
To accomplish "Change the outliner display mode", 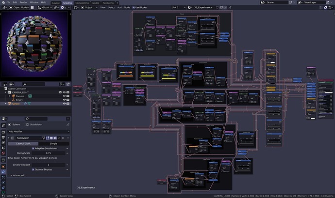I will 12,84.
